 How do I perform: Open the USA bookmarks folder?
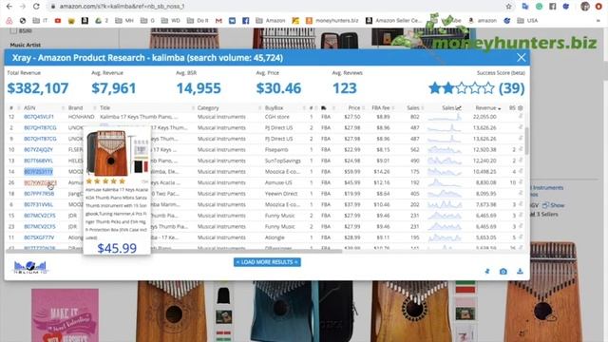click(528, 21)
